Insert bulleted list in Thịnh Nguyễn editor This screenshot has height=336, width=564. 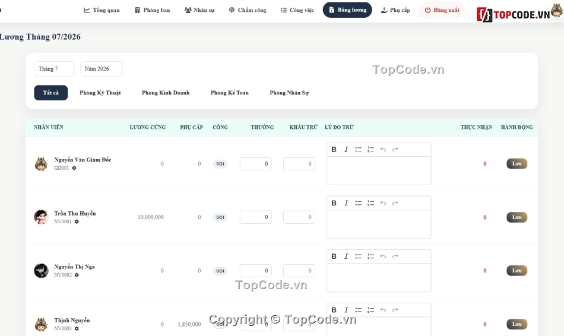pos(358,310)
